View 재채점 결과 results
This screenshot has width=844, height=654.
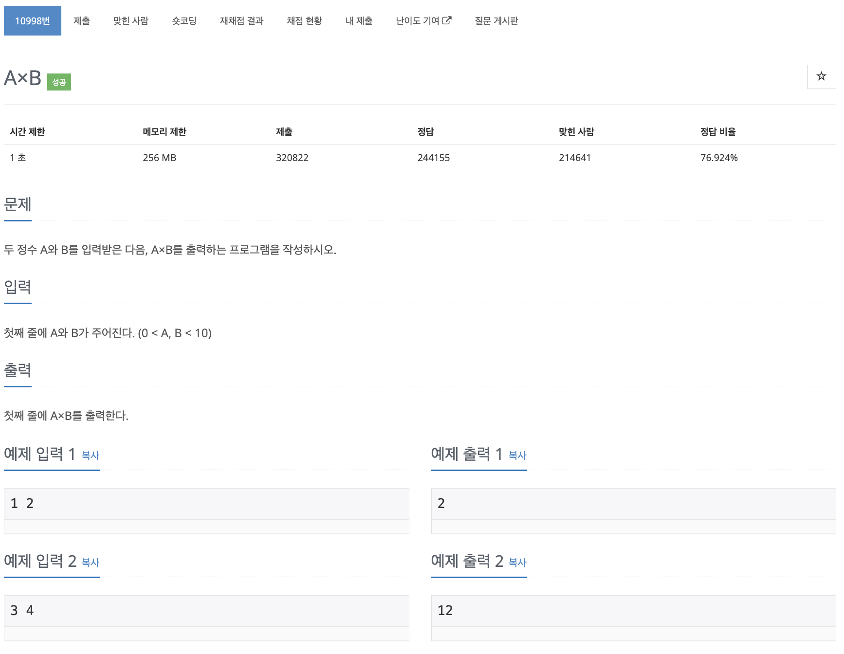click(x=241, y=20)
